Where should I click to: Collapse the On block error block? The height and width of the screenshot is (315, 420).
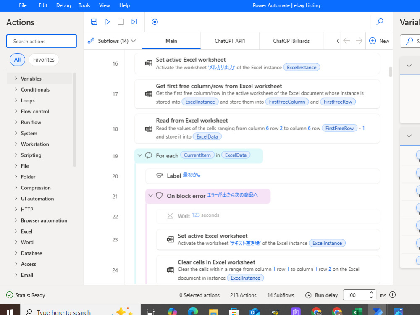click(x=151, y=196)
